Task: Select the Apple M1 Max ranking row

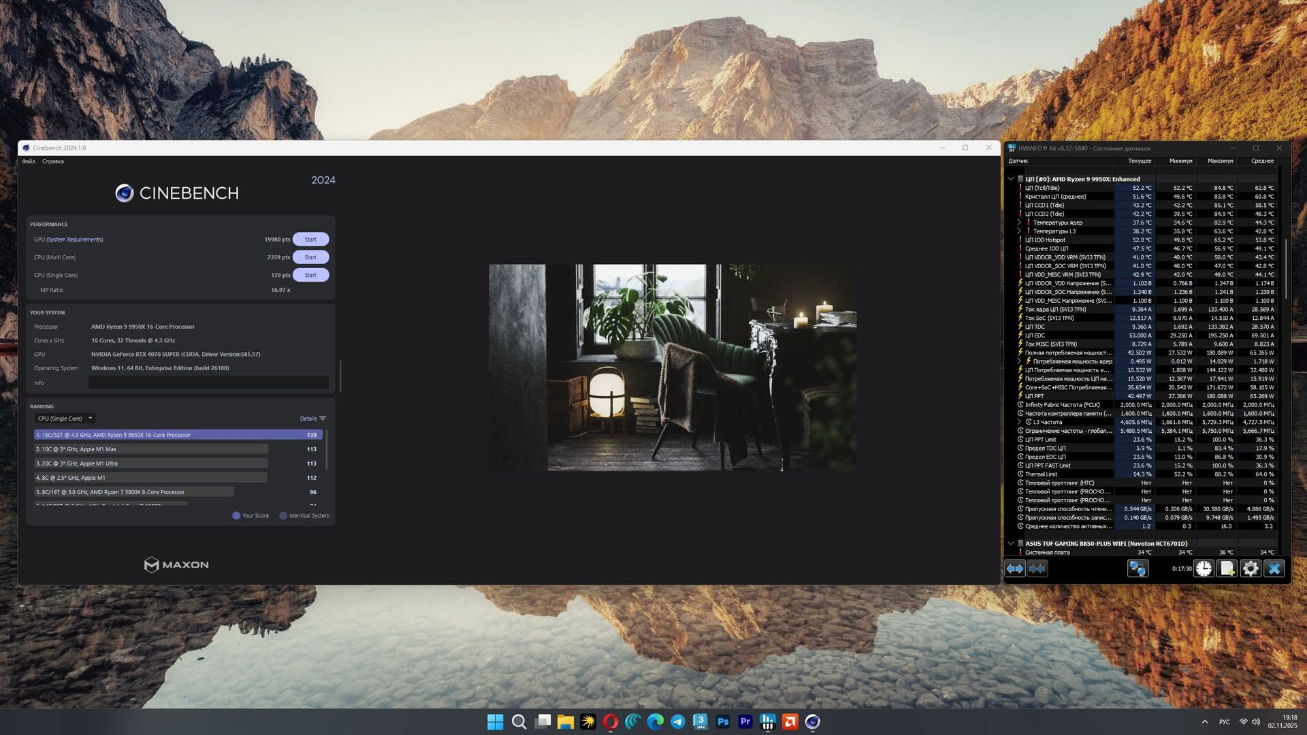Action: click(x=178, y=449)
